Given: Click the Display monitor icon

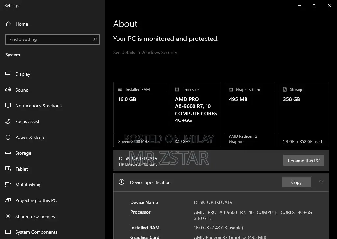Looking at the screenshot, I should (x=8, y=74).
